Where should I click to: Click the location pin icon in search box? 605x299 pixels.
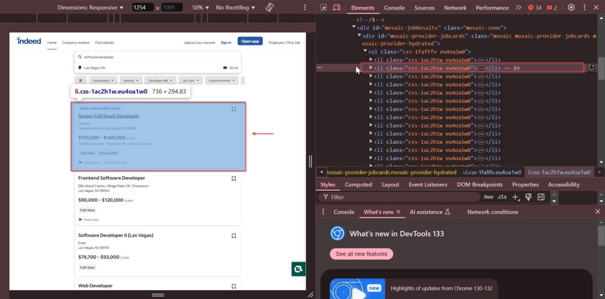pyautogui.click(x=80, y=68)
